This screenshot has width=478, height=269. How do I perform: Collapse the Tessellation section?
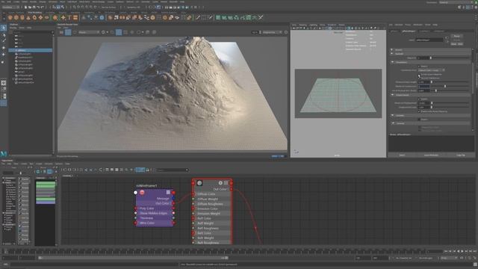click(x=393, y=62)
